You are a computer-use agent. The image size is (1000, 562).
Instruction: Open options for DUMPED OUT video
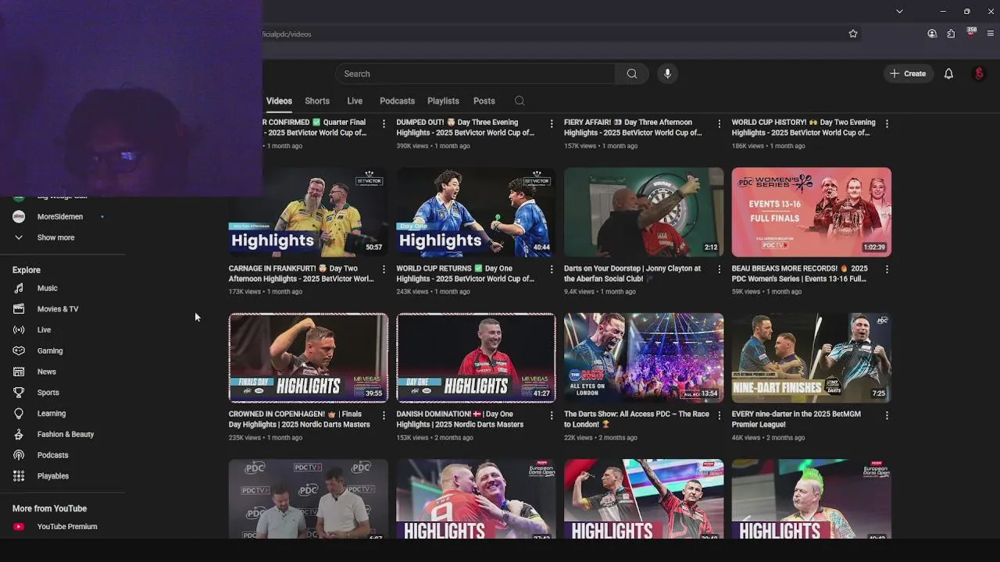pos(552,123)
